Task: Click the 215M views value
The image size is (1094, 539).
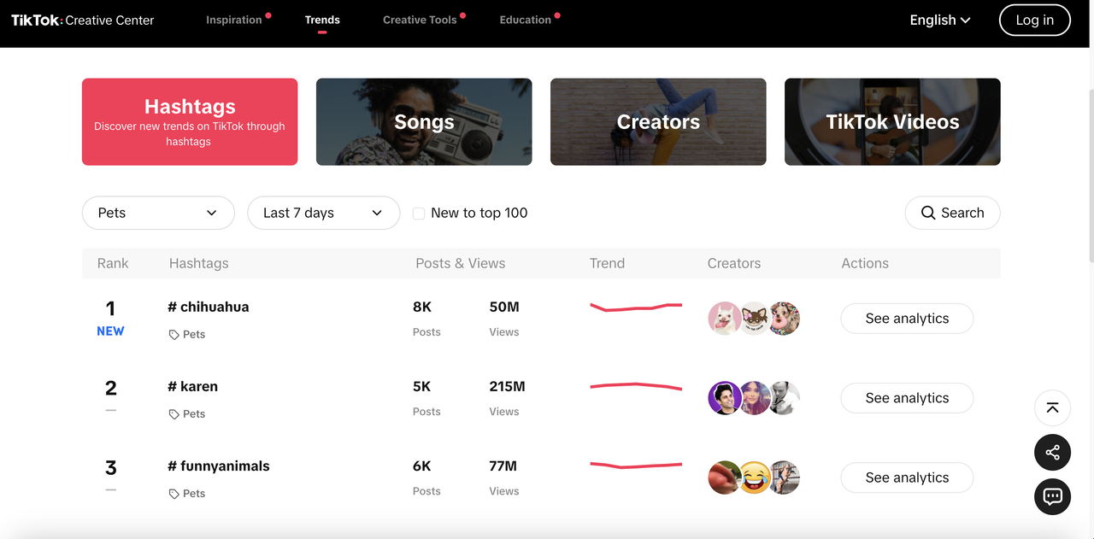Action: [x=507, y=386]
